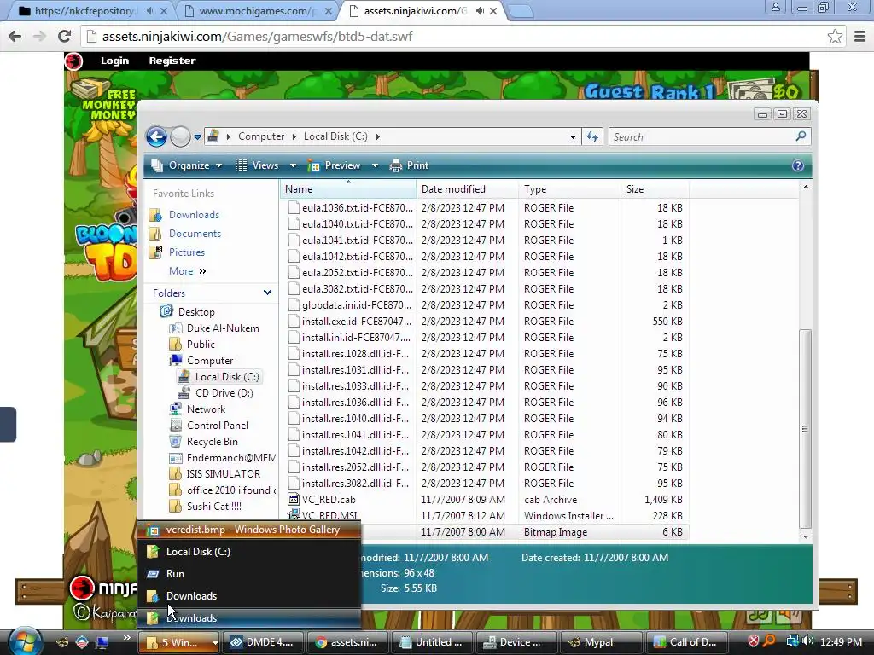The height and width of the screenshot is (655, 874).
Task: Switch to Local Disk (C:) window in taskbar list
Action: 249,552
